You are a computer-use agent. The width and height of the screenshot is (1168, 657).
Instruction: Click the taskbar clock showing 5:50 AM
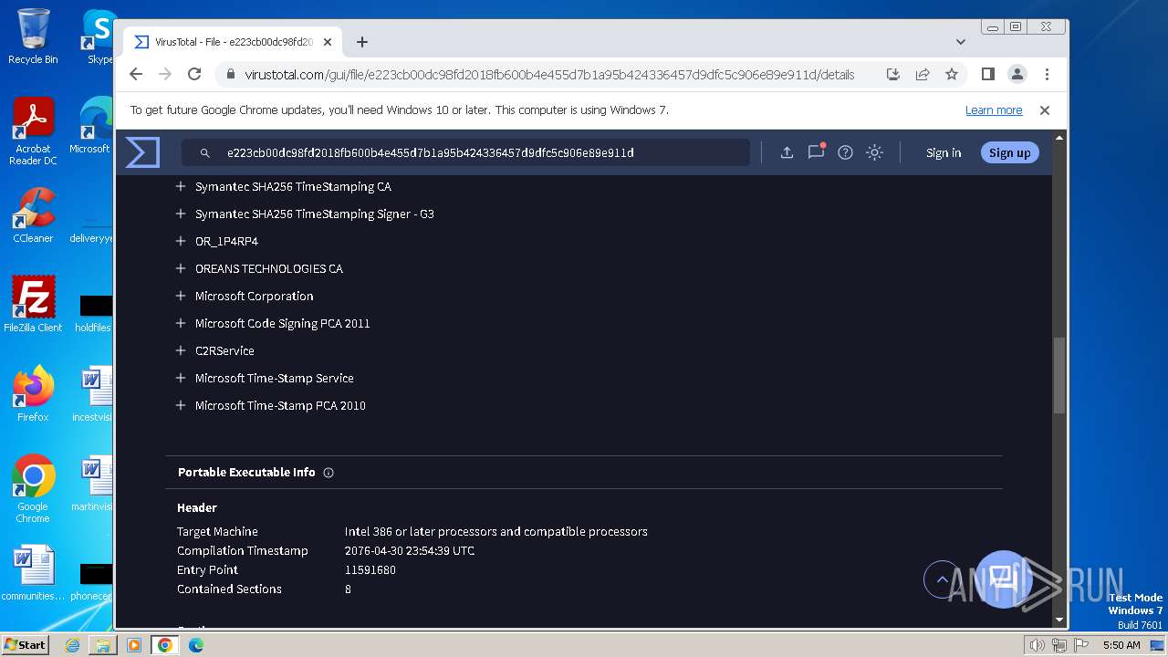point(1121,645)
